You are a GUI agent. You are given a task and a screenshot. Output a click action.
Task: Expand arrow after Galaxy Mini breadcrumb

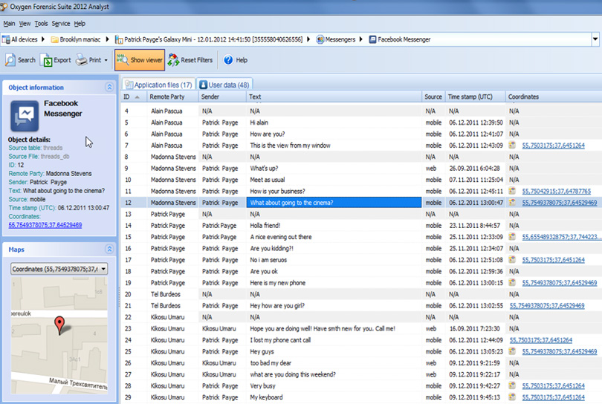pyautogui.click(x=308, y=39)
